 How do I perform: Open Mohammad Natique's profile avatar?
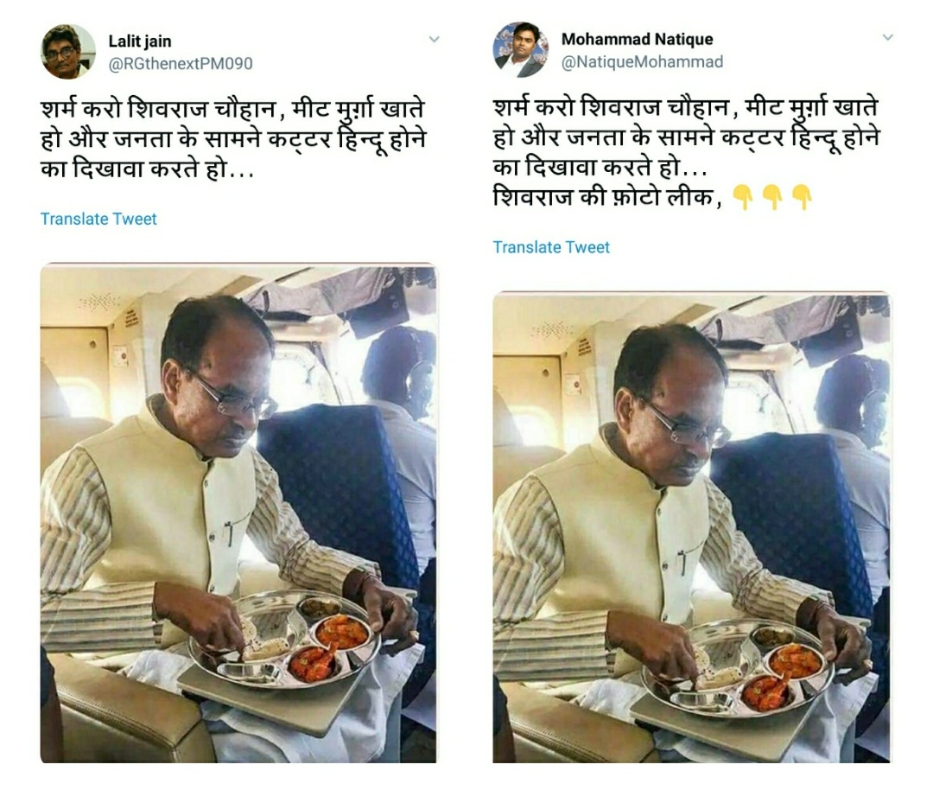coord(521,50)
